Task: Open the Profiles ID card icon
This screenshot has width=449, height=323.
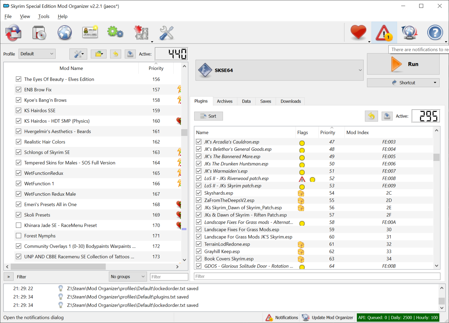Action: tap(90, 32)
